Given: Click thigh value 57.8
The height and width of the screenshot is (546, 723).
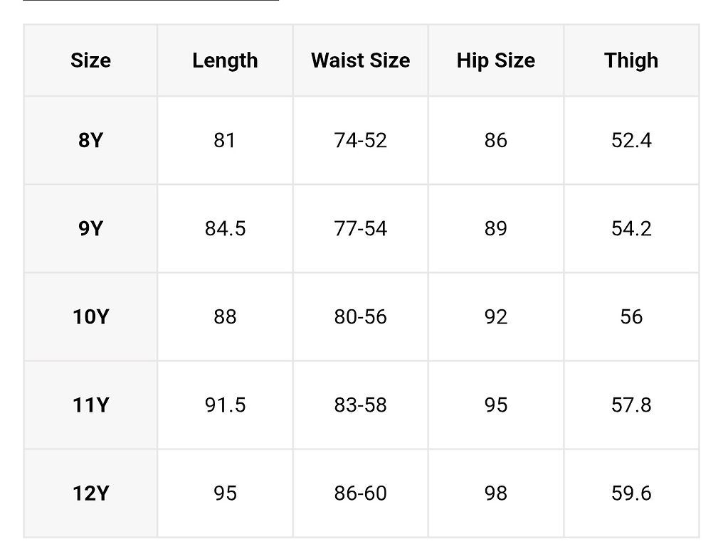Looking at the screenshot, I should (631, 405).
